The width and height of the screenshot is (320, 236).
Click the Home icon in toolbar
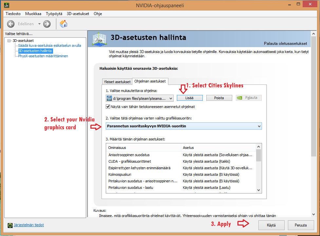click(64, 24)
